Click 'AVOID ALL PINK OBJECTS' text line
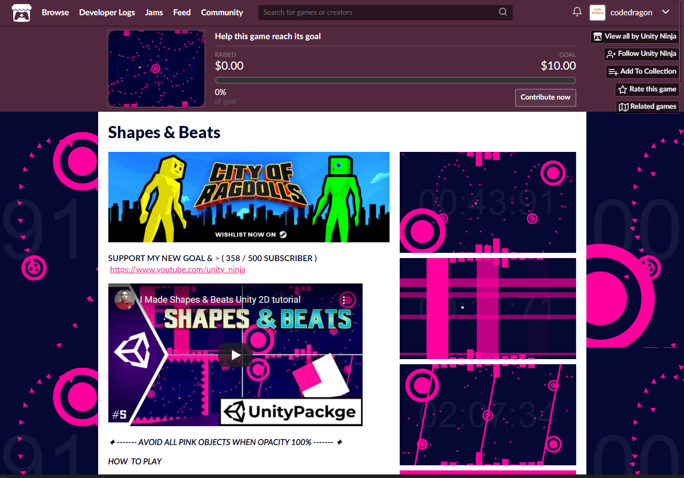Viewport: 684px width, 478px height. (226, 442)
